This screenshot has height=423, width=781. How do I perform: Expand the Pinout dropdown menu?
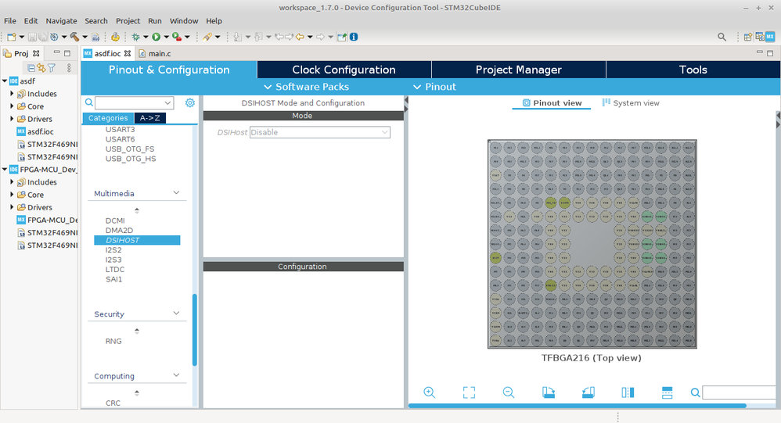pyautogui.click(x=434, y=87)
